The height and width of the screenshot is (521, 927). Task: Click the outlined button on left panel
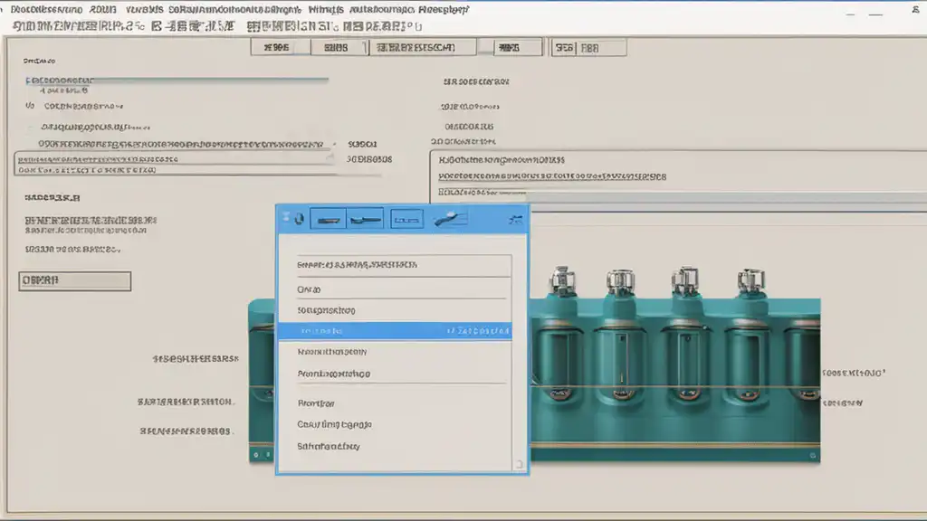pos(74,280)
